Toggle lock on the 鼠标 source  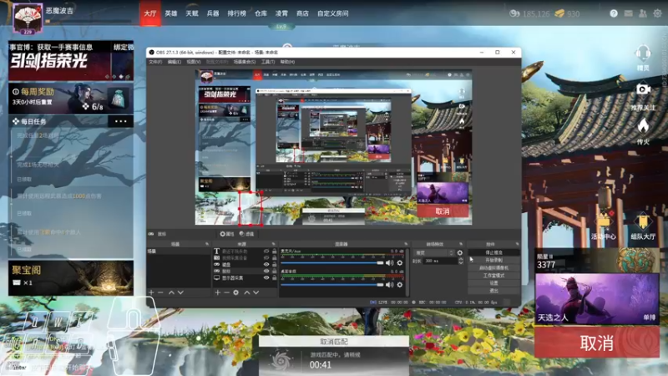tap(275, 271)
